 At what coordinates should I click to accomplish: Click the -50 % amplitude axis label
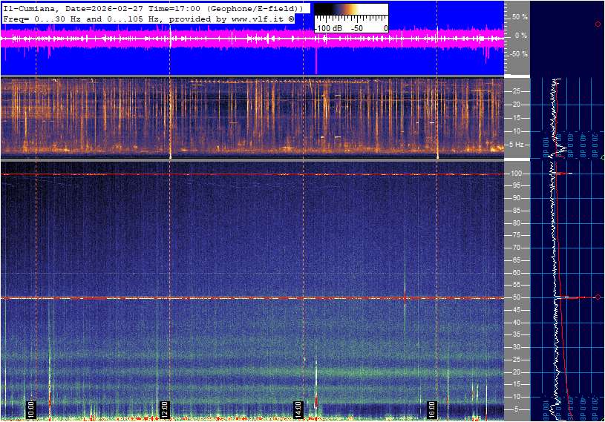[x=518, y=54]
